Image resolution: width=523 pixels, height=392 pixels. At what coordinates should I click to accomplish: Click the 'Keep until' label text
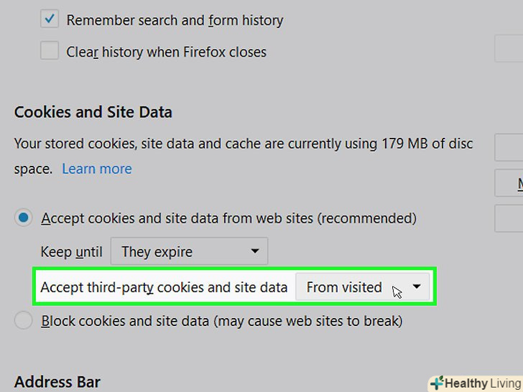coord(71,252)
